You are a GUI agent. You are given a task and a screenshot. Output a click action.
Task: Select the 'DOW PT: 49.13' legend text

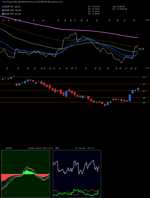pos(12,14)
